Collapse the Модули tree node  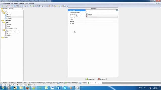[1, 11]
